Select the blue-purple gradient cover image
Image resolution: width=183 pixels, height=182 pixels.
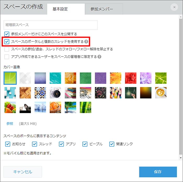coord(40,78)
